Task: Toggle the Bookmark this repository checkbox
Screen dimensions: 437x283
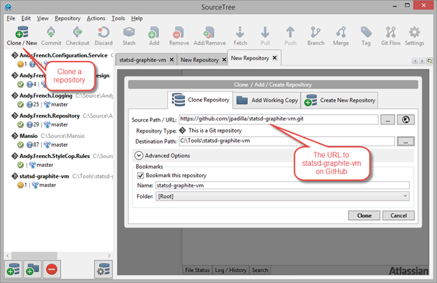Action: pyautogui.click(x=141, y=176)
